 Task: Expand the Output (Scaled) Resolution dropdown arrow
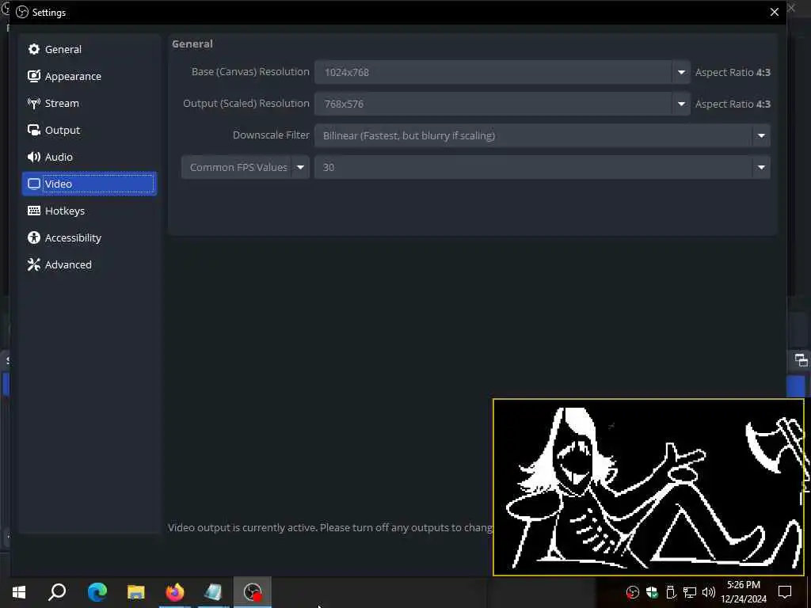pos(681,104)
